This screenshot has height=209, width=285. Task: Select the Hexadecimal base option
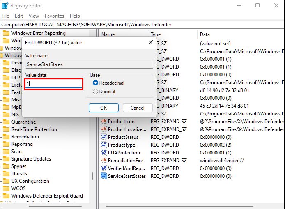click(x=96, y=83)
